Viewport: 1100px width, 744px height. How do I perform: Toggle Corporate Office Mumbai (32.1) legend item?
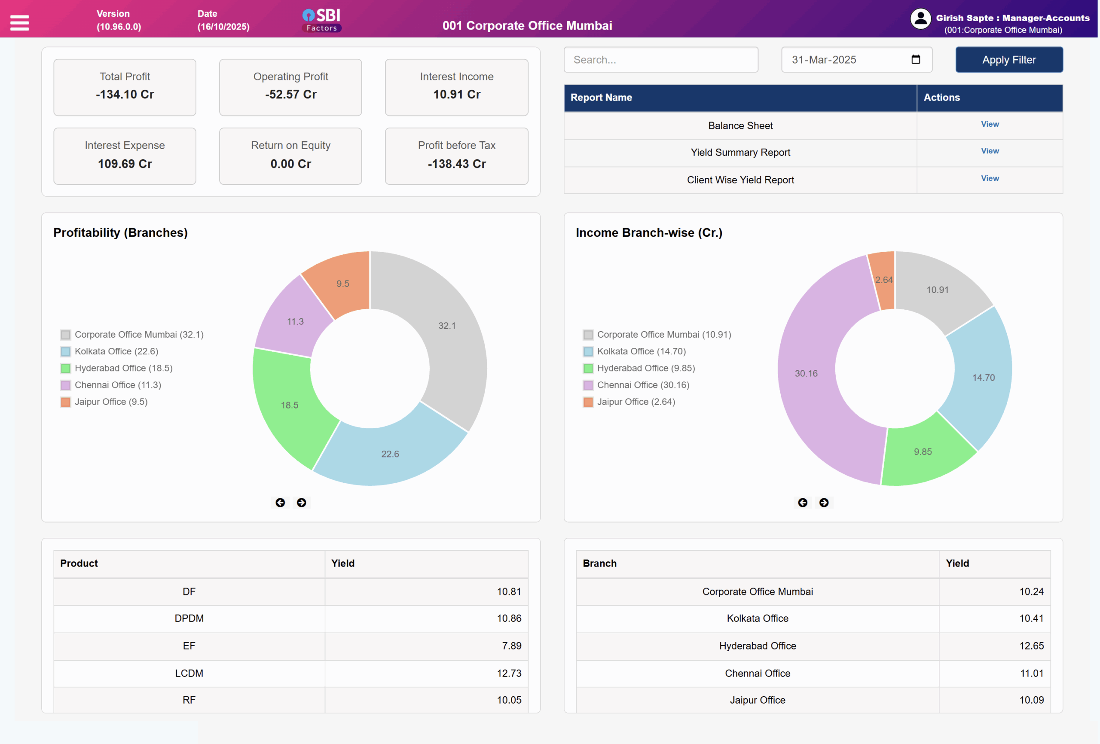[139, 335]
